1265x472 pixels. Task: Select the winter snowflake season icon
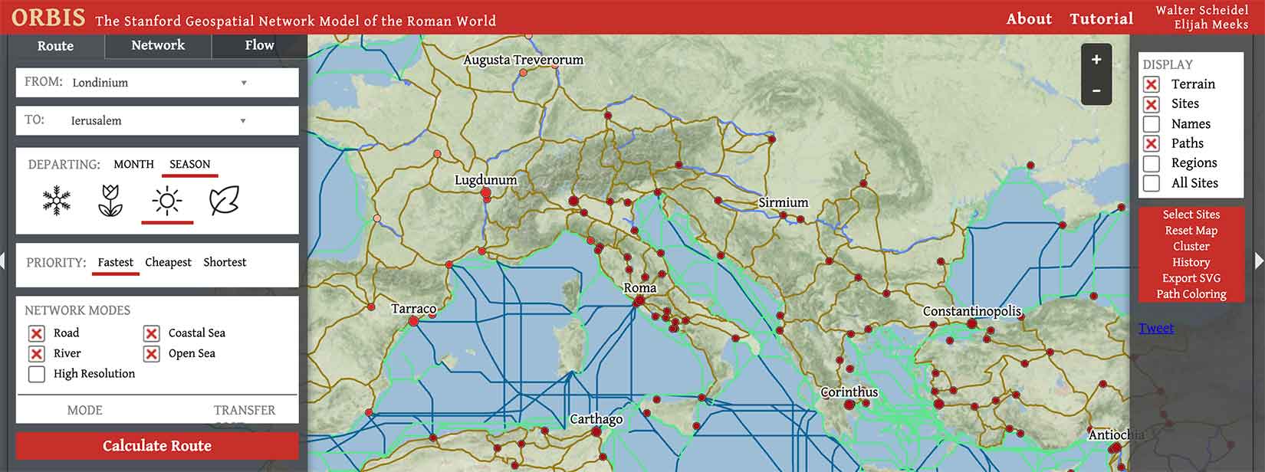point(56,201)
